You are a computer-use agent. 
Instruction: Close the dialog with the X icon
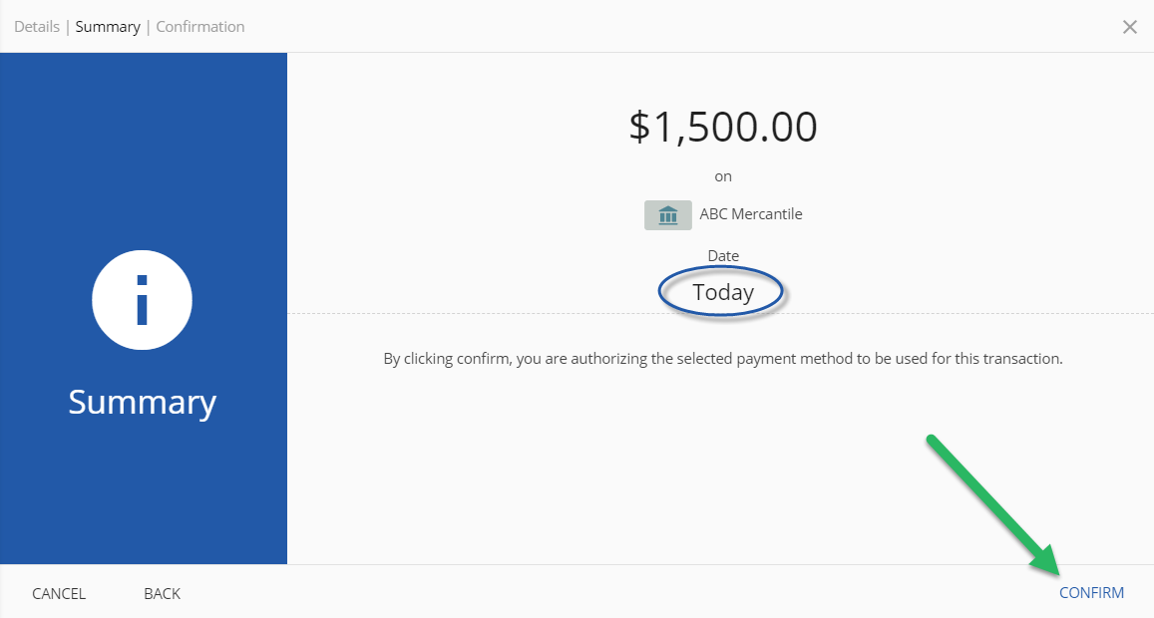tap(1129, 27)
